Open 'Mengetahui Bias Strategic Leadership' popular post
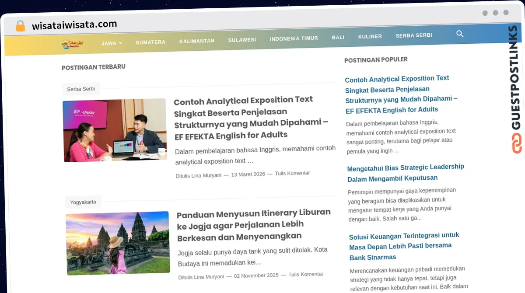Viewport: 525px width, 293px height. coord(406,173)
